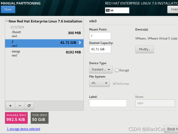The height and width of the screenshot is (134, 178).
Task: Collapse the New Red Hat Enterprise Linux 7.6 Installation tree
Action: point(7,21)
